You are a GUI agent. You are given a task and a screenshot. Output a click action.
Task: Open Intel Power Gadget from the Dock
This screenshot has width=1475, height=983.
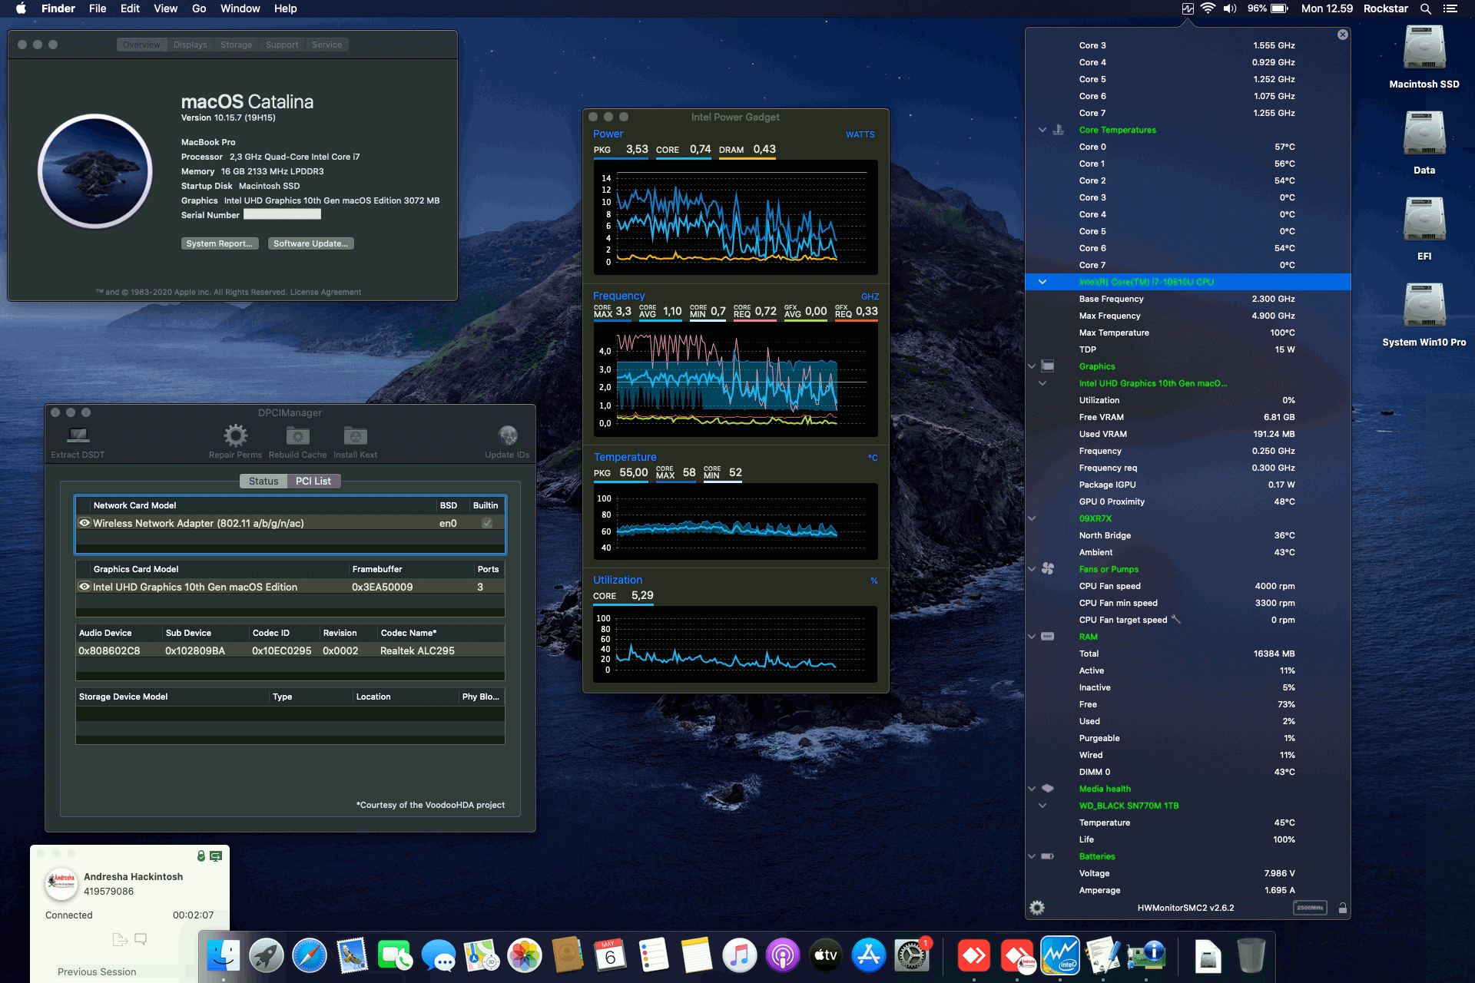click(1061, 955)
